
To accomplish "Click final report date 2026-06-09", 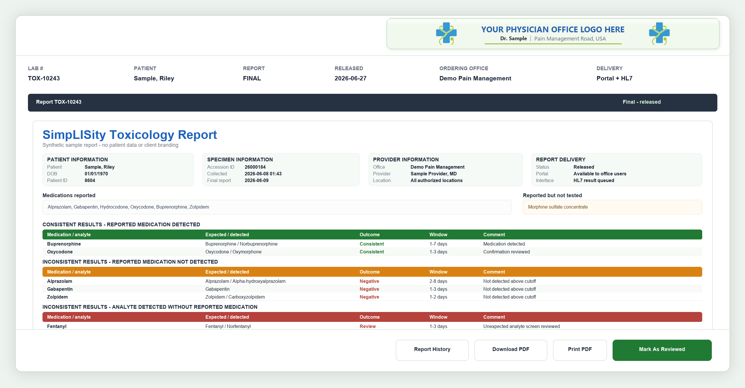I will [257, 180].
